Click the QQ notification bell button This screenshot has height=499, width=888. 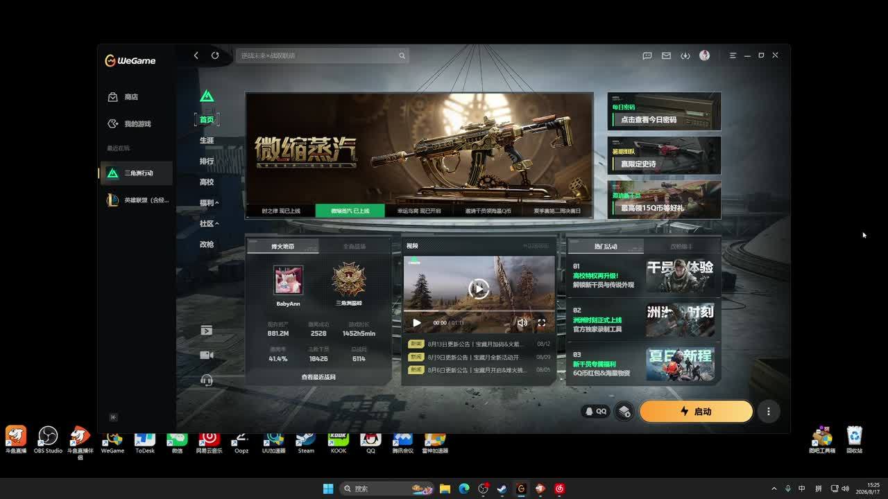(x=596, y=412)
